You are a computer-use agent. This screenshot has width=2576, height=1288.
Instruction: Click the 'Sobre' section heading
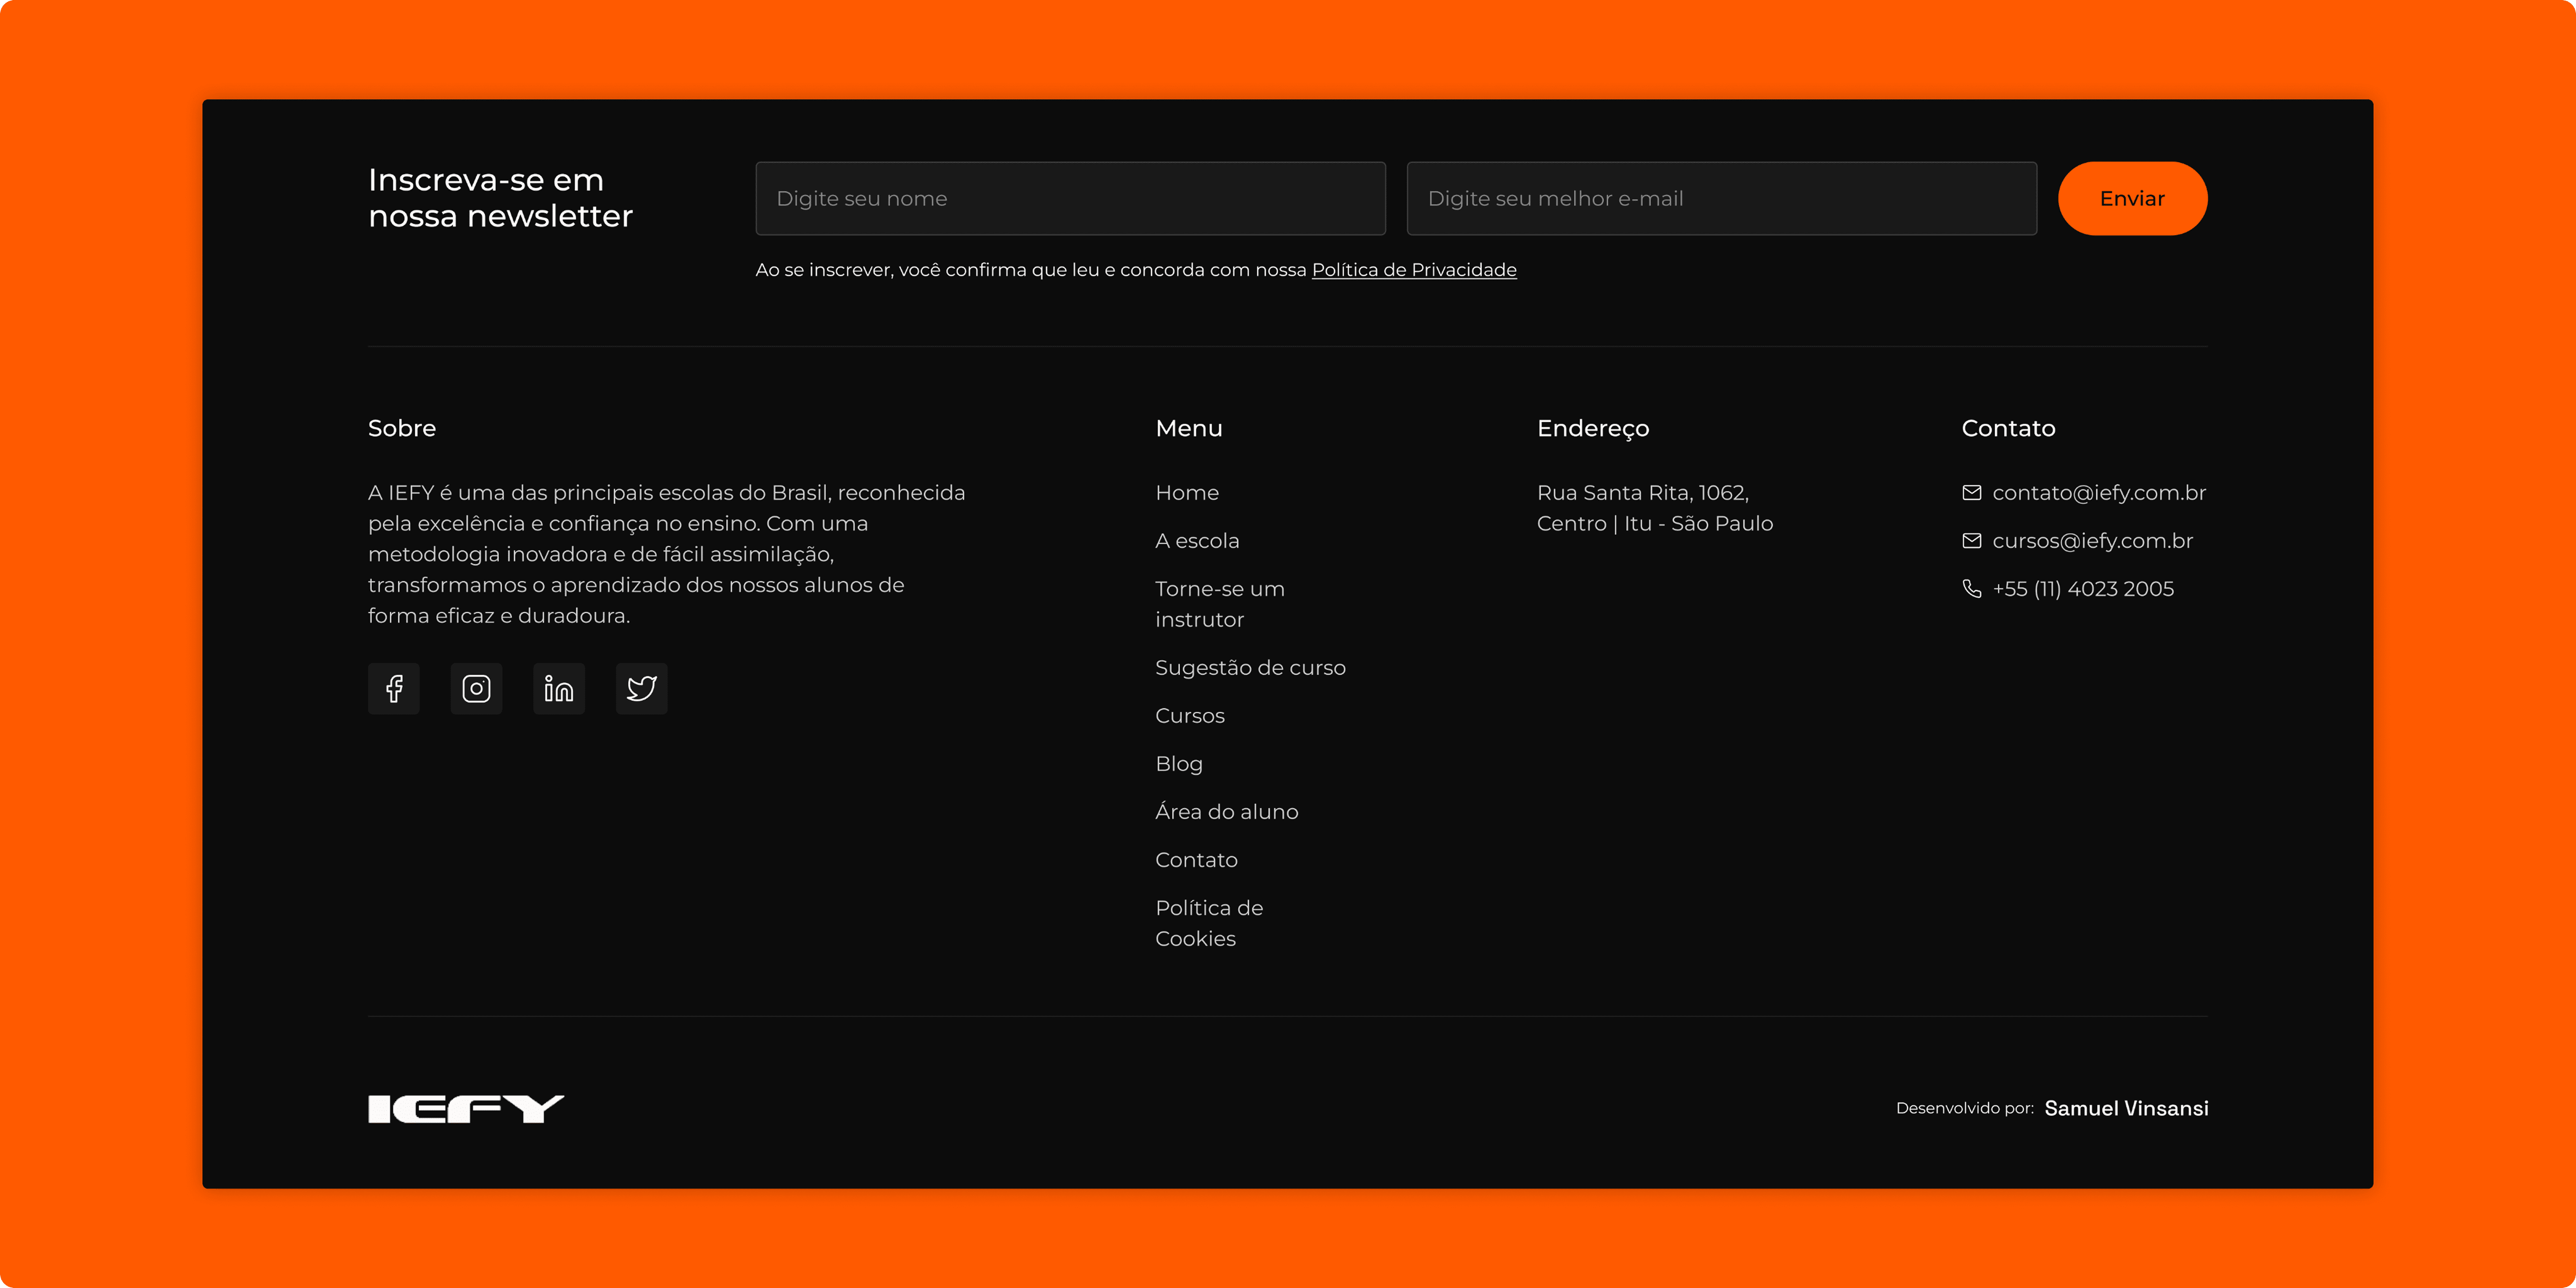[402, 428]
